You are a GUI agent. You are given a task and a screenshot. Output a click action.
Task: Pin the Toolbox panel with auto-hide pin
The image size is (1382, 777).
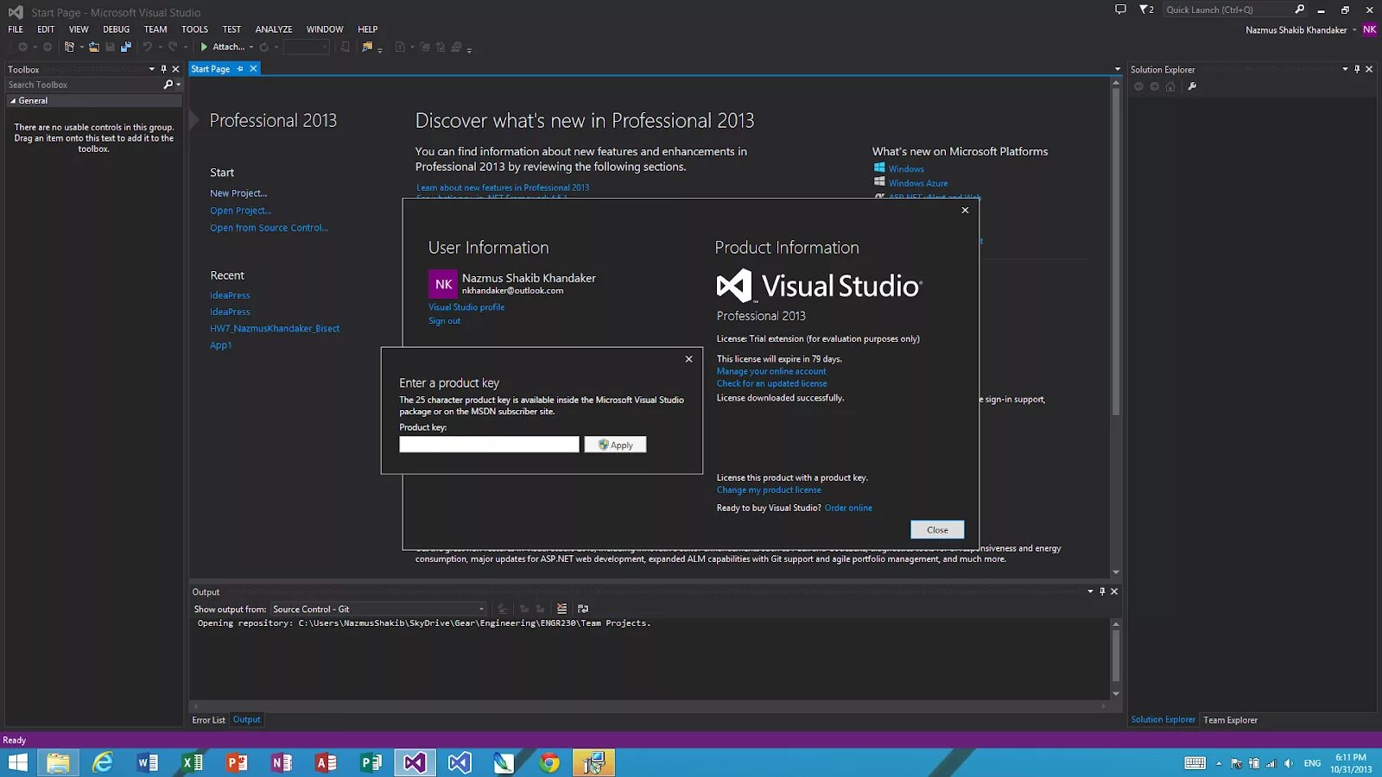pos(163,69)
